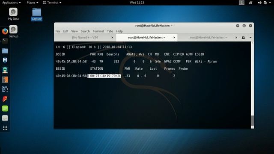The height and width of the screenshot is (154, 274).
Task: Open the Help menu in terminal
Action: click(x=119, y=31)
